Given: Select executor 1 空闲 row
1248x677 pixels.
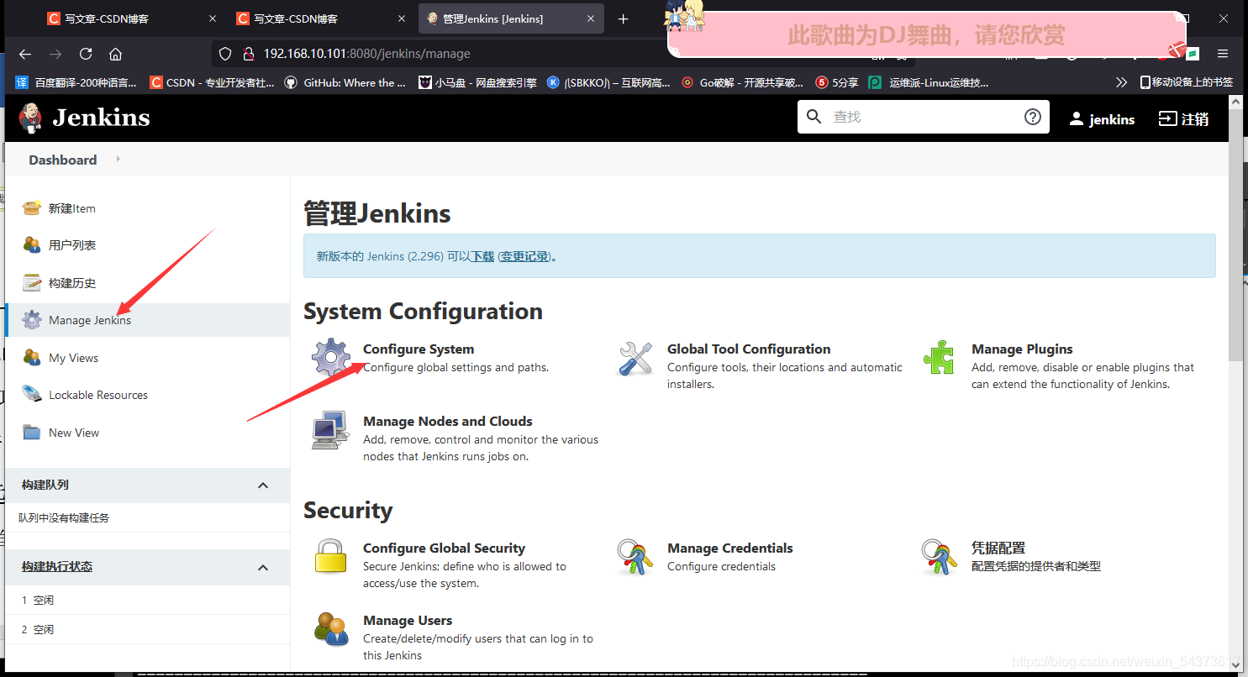Looking at the screenshot, I should [147, 601].
